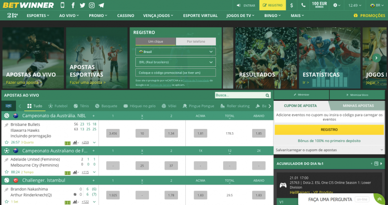Open the Brasil country dropdown
Viewport: 388px width, 205px height.
pos(176,52)
